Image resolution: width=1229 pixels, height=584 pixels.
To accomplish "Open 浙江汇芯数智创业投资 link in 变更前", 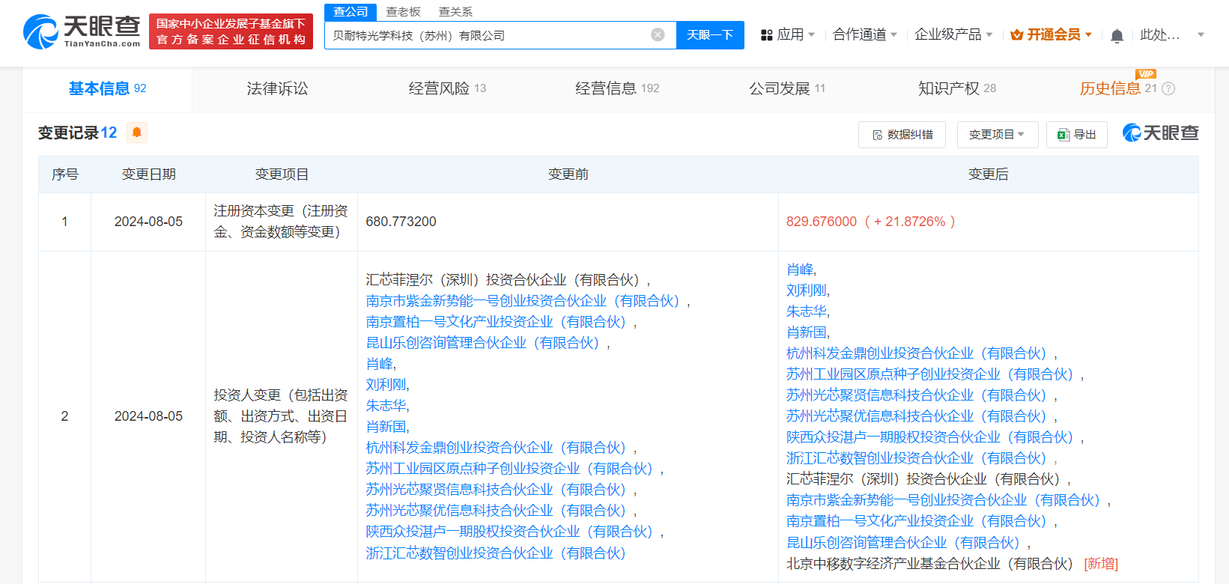I will 496,553.
